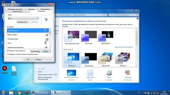Click Персонализация in the address breadcrumb

[x=79, y=15]
